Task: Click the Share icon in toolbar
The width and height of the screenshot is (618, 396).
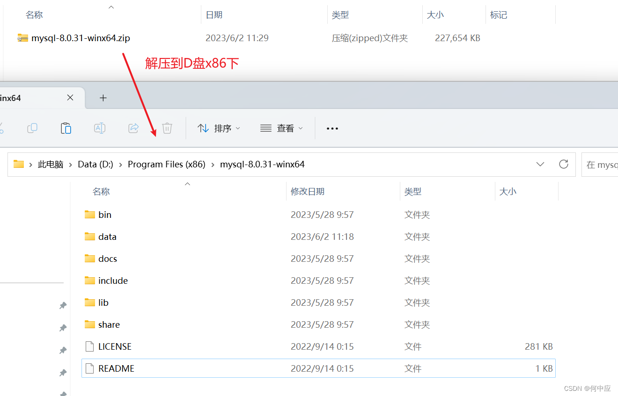Action: pyautogui.click(x=133, y=128)
